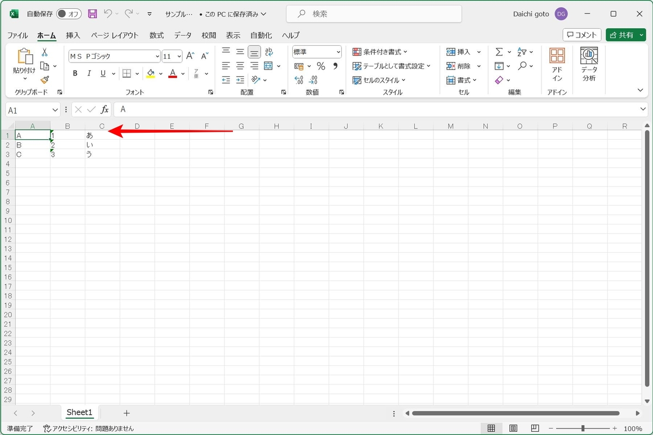The width and height of the screenshot is (653, 435).
Task: Click the Accounting currency format icon
Action: tap(299, 66)
